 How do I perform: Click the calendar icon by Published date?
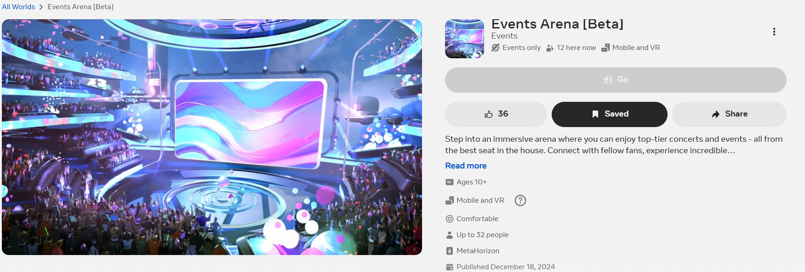click(450, 267)
